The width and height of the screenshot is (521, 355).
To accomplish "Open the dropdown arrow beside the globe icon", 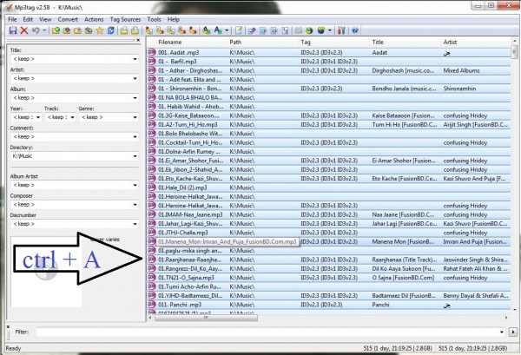I will [x=330, y=30].
